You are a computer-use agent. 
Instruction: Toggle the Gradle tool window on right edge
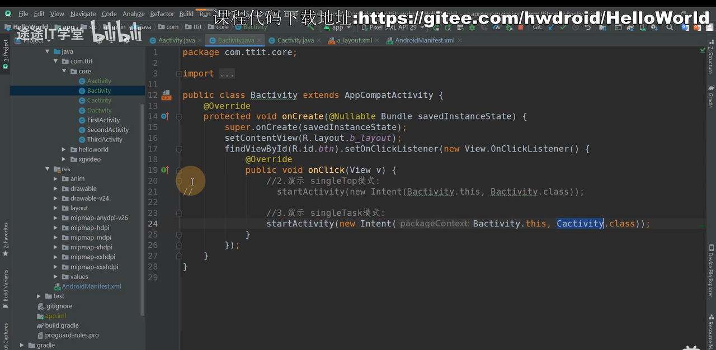click(x=710, y=96)
